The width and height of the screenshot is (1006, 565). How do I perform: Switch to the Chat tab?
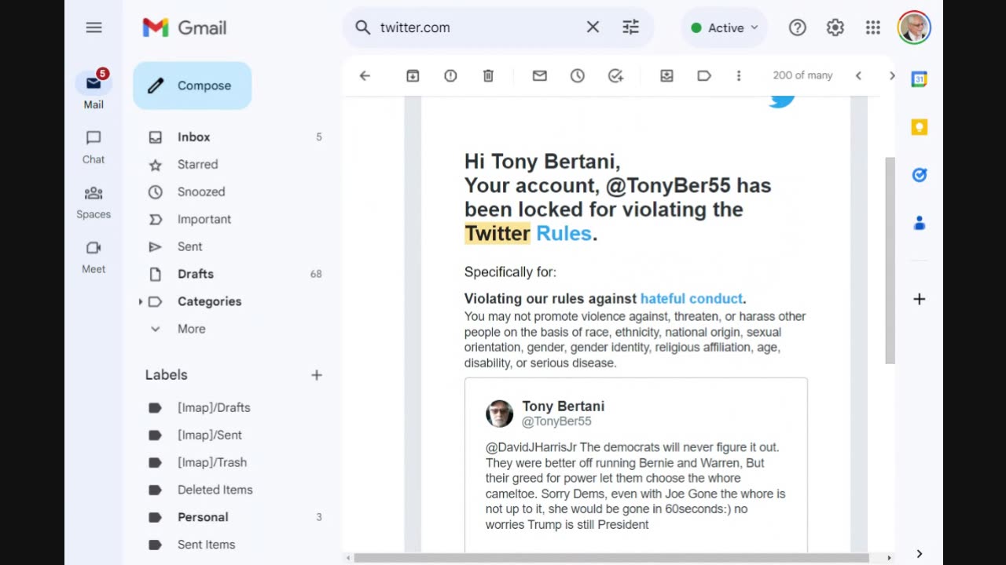(94, 147)
